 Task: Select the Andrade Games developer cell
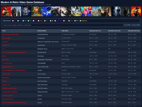(x=42, y=52)
